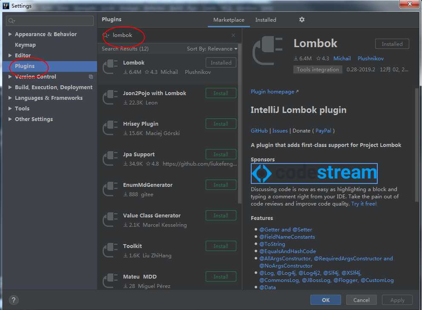
Task: Install the Hrisey Plugin
Action: [221, 124]
